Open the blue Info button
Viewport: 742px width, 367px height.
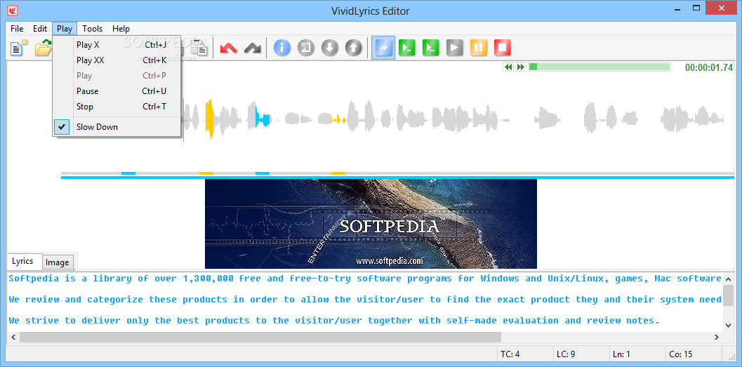tap(282, 48)
